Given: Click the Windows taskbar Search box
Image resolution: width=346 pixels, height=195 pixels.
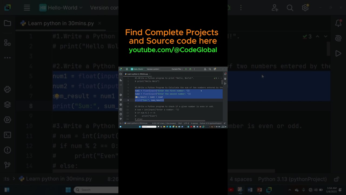Looking at the screenshot, I should point(149,126).
